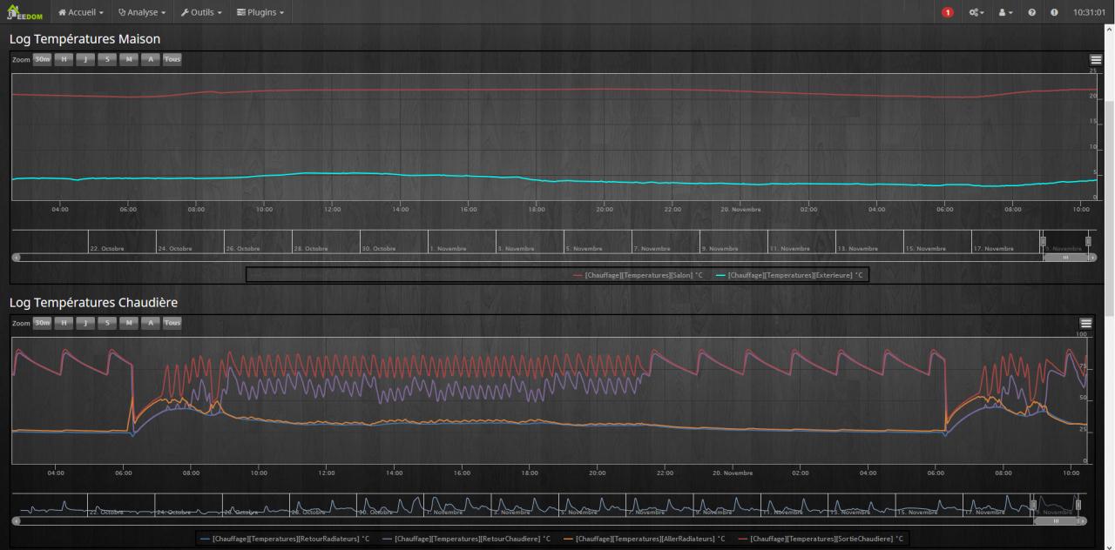The image size is (1115, 550).
Task: Click the question mark help icon
Action: [1032, 12]
